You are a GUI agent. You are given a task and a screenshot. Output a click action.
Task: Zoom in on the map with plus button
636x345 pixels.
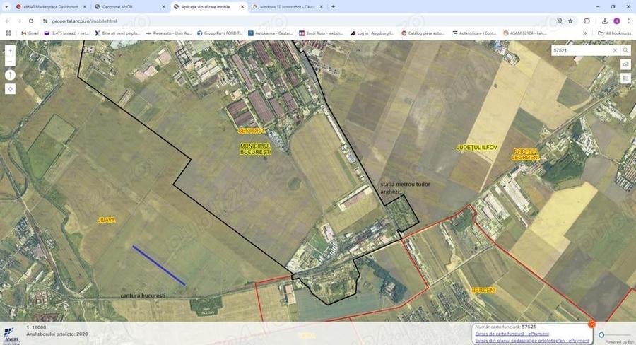coord(10,51)
